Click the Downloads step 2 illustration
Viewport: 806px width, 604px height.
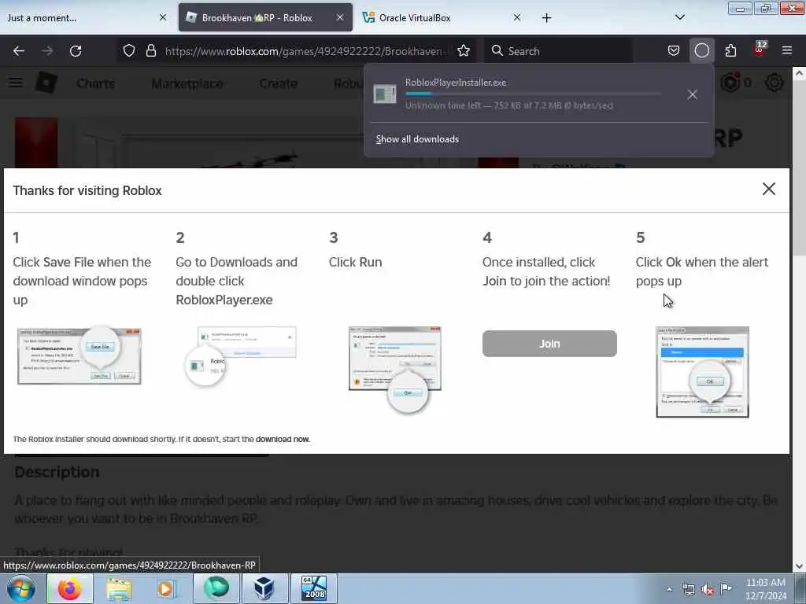pos(240,356)
